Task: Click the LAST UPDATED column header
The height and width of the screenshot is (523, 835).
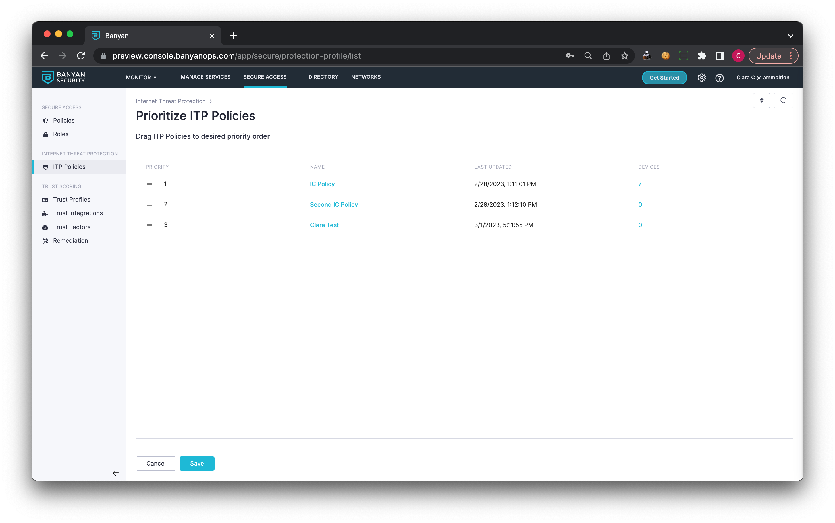Action: tap(493, 167)
